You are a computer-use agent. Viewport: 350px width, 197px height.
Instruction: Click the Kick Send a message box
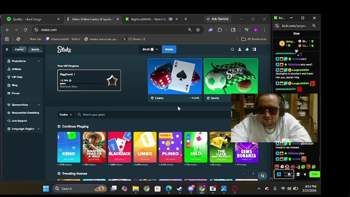point(284,174)
